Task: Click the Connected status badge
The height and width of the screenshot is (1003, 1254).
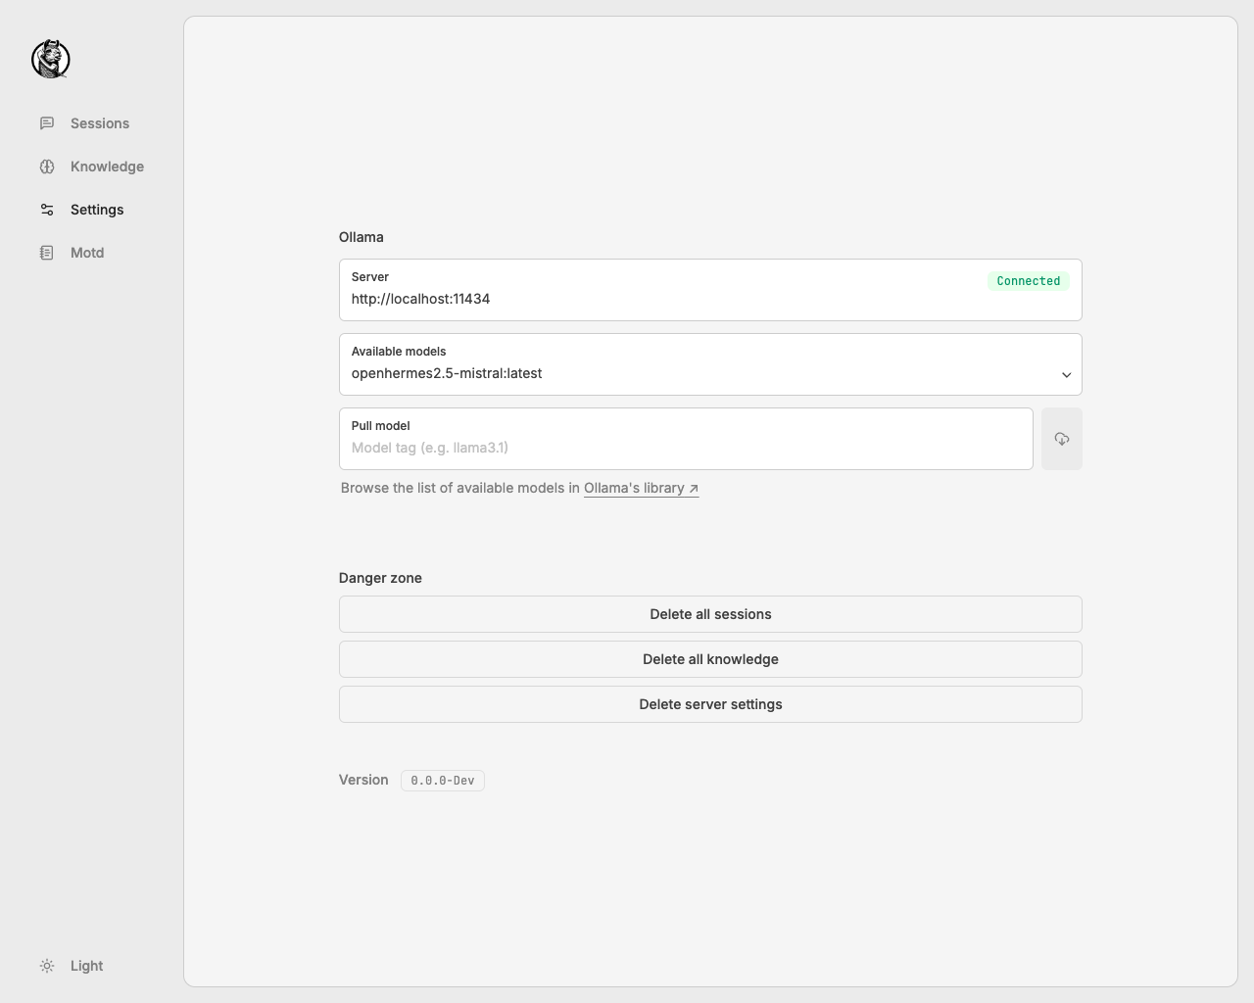Action: pos(1029,281)
